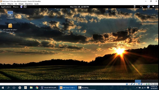The image size is (159, 90).
Task: Show hidden Windows tray icons
Action: click(x=137, y=88)
